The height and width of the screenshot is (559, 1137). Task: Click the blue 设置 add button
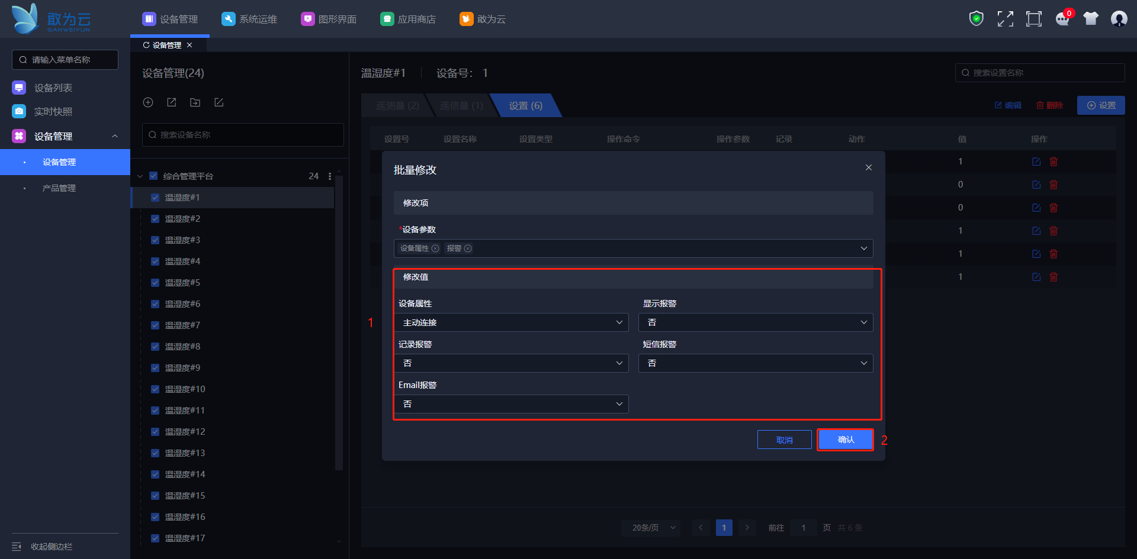(x=1101, y=105)
